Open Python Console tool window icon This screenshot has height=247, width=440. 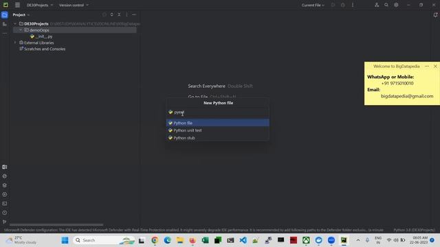tap(5, 176)
